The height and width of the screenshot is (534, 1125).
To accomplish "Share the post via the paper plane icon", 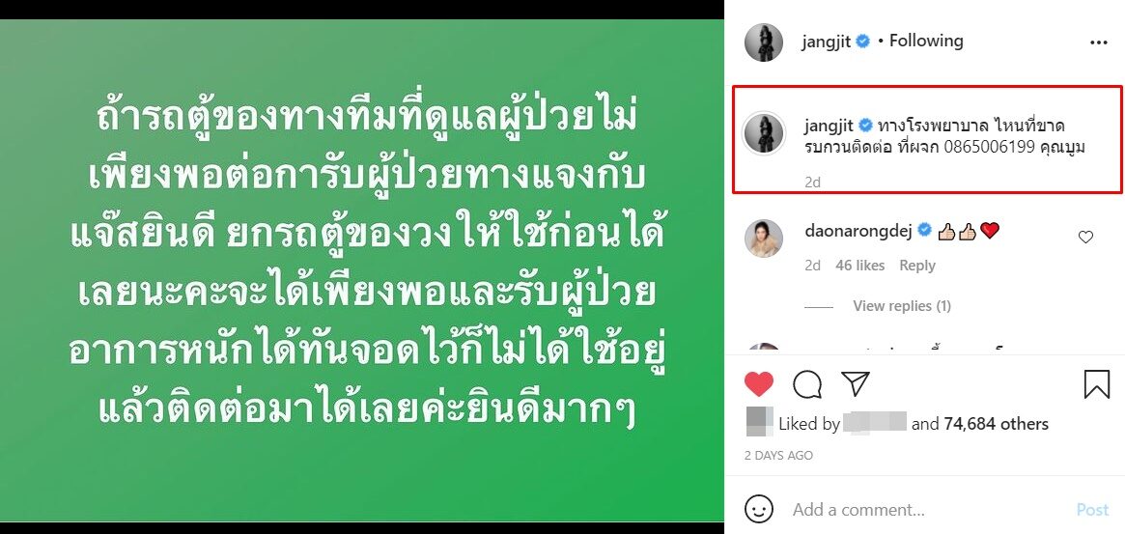I will coord(856,384).
